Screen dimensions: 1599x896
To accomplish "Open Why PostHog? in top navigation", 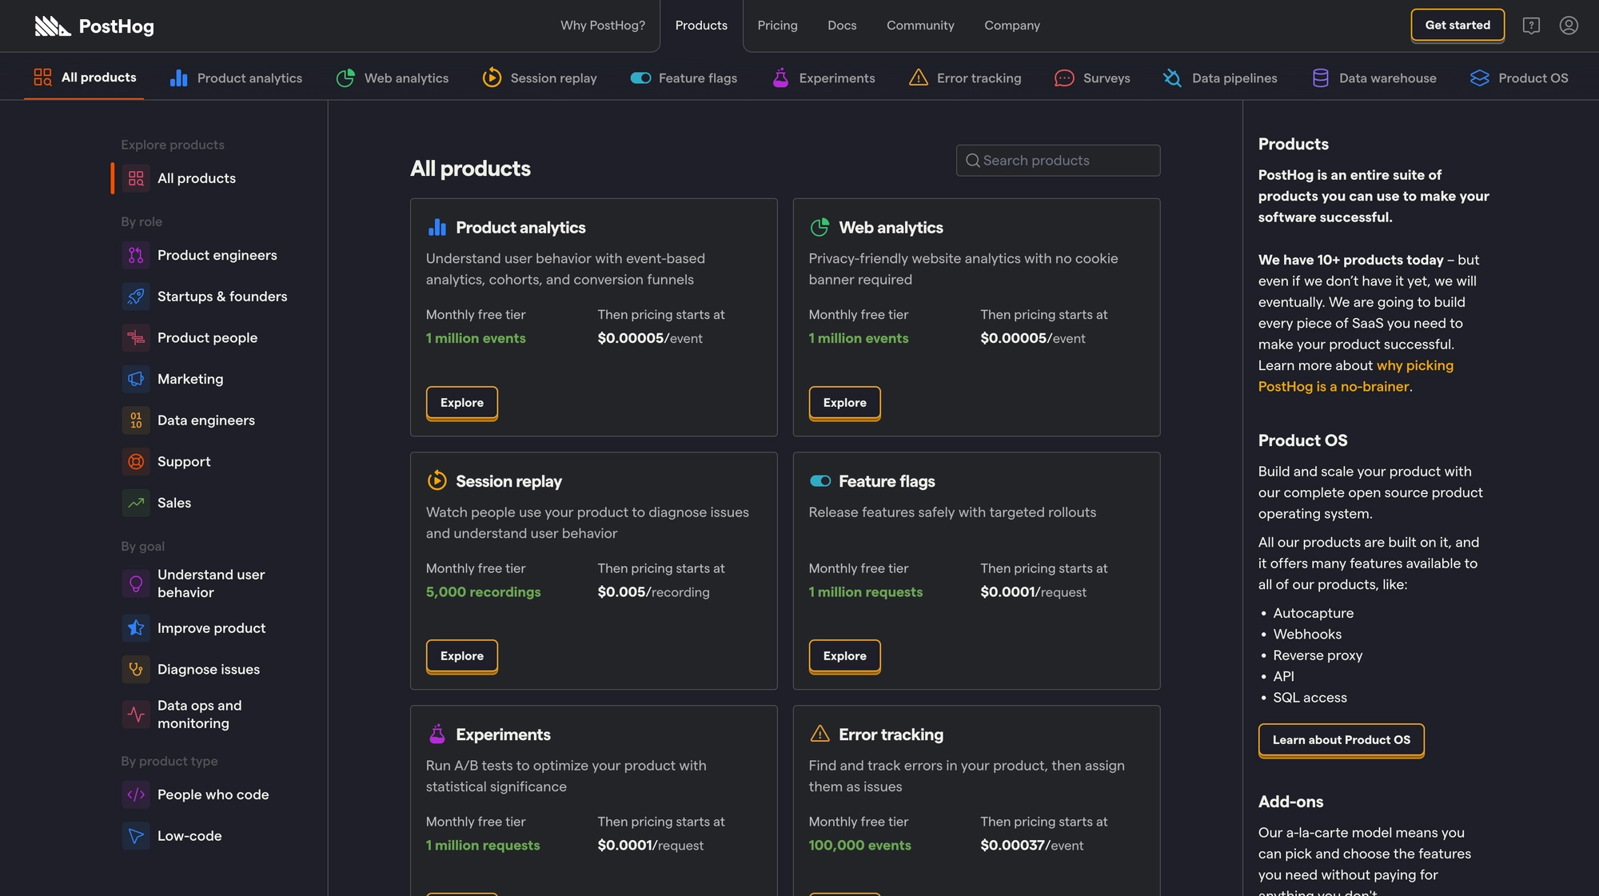I will [602, 26].
